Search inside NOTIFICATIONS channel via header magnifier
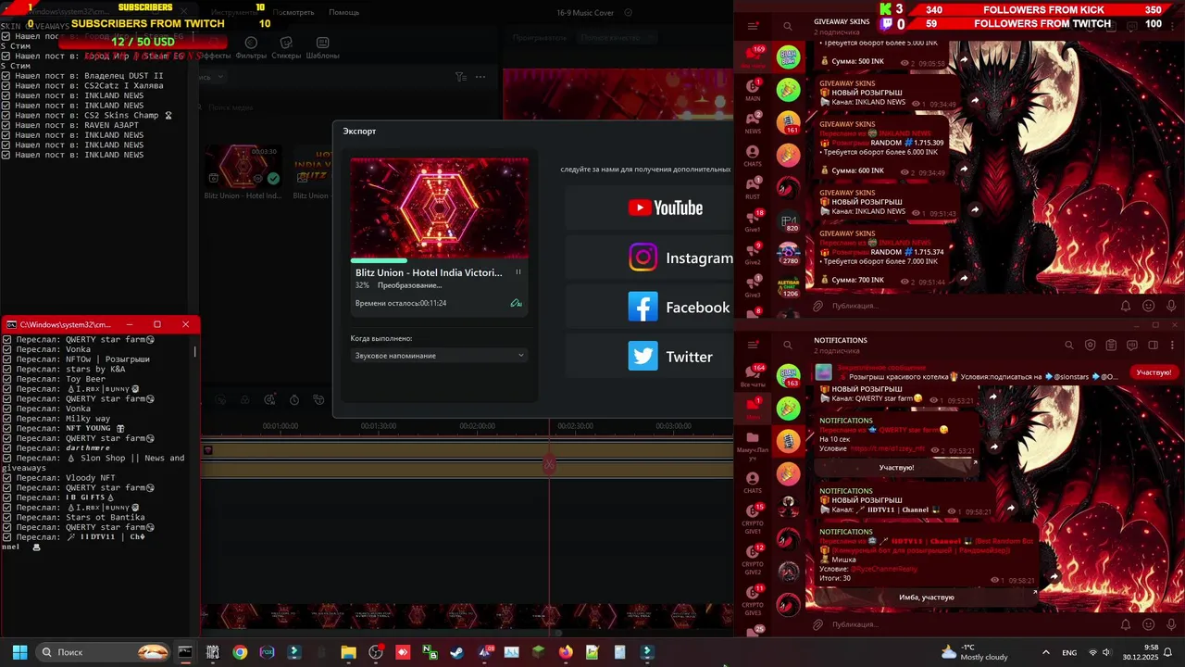 pos(1068,345)
